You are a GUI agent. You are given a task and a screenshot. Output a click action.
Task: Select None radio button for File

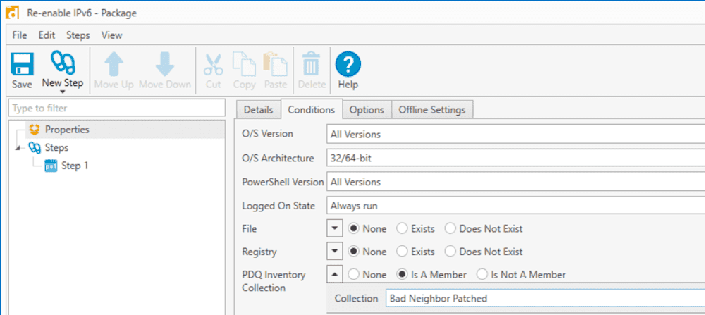tap(354, 228)
